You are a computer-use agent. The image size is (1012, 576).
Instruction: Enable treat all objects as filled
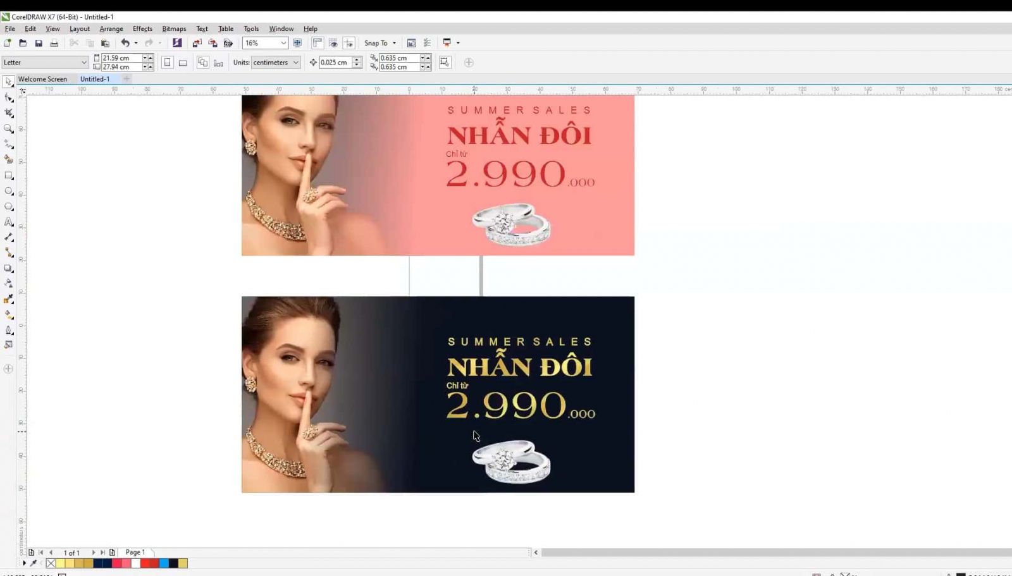[445, 63]
